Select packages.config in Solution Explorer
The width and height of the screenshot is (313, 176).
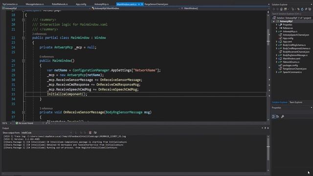[x=290, y=66]
